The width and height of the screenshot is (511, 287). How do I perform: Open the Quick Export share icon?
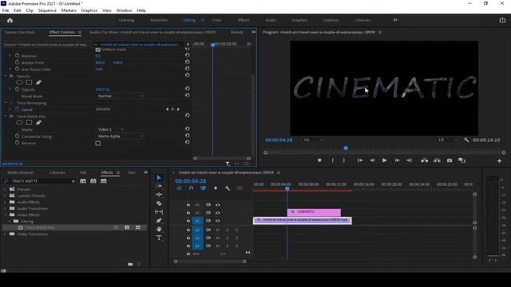pyautogui.click(x=502, y=20)
